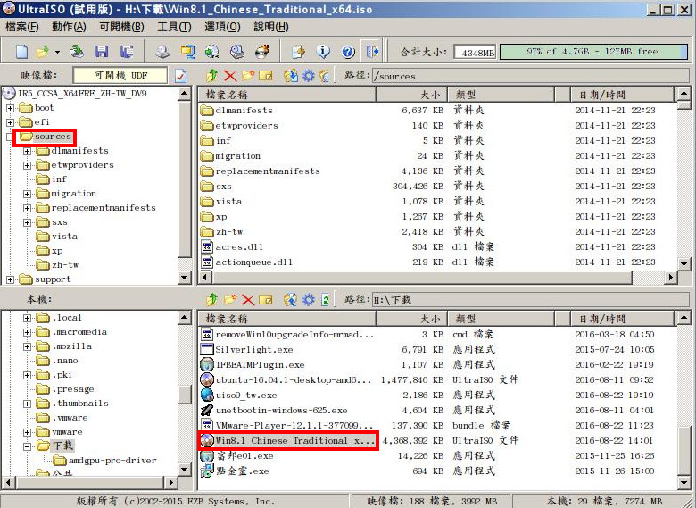Sort image files by 日期/時間 column header
Viewport: 696px width, 508px height.
tap(622, 95)
